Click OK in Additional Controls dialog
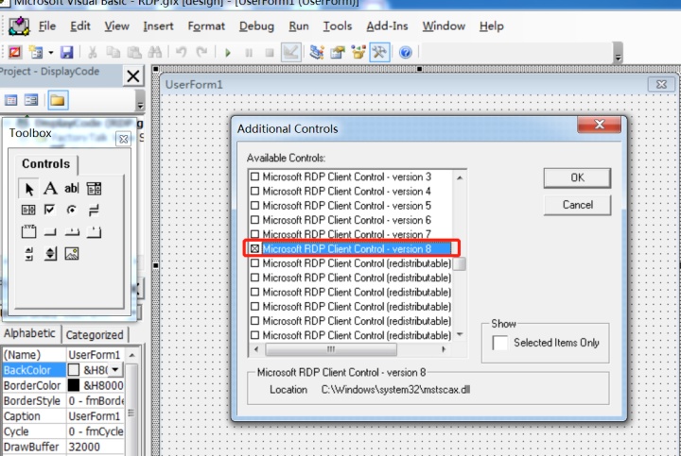Image resolution: width=681 pixels, height=456 pixels. point(577,177)
